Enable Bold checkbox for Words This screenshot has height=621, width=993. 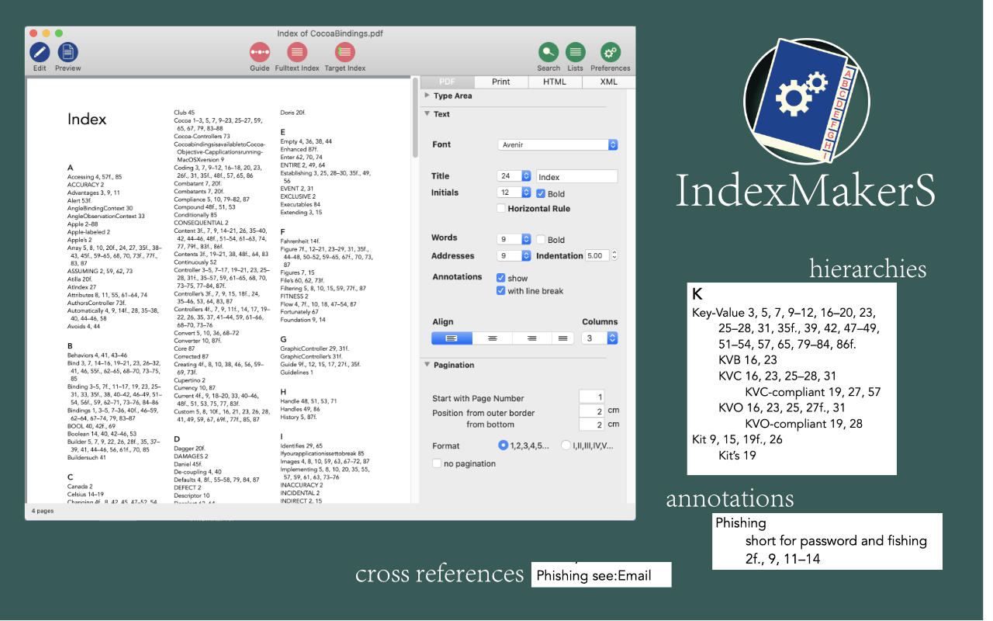541,240
